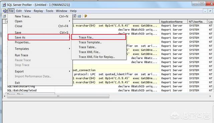Choose New Trace... from File menu
The image size is (214, 123).
click(x=40, y=16)
